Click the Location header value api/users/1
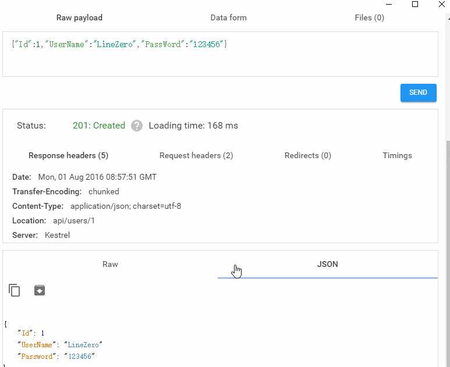The height and width of the screenshot is (367, 450). tap(74, 221)
